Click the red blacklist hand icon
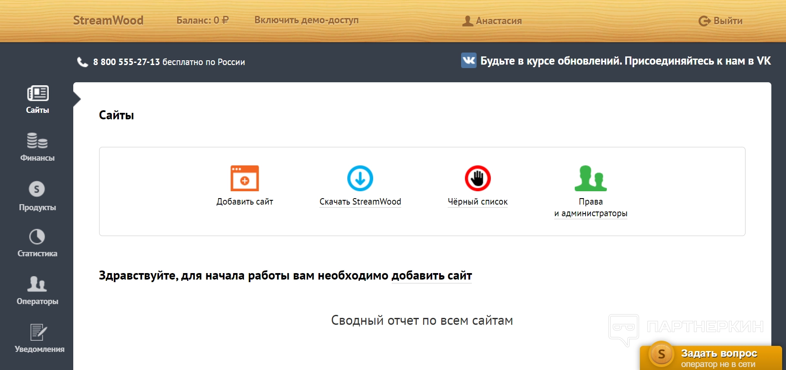This screenshot has height=370, width=786. tap(477, 178)
